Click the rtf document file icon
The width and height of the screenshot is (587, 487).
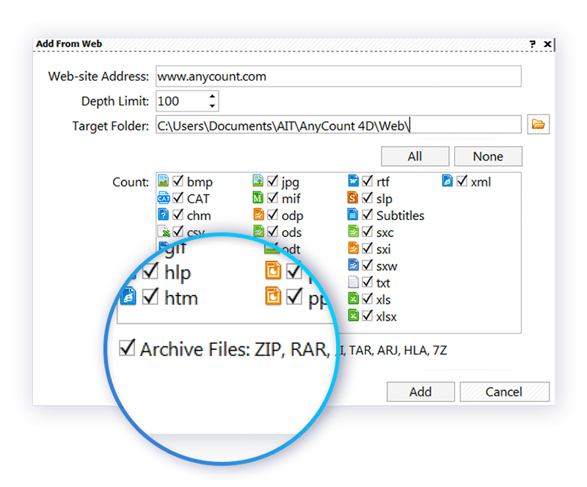tap(353, 181)
